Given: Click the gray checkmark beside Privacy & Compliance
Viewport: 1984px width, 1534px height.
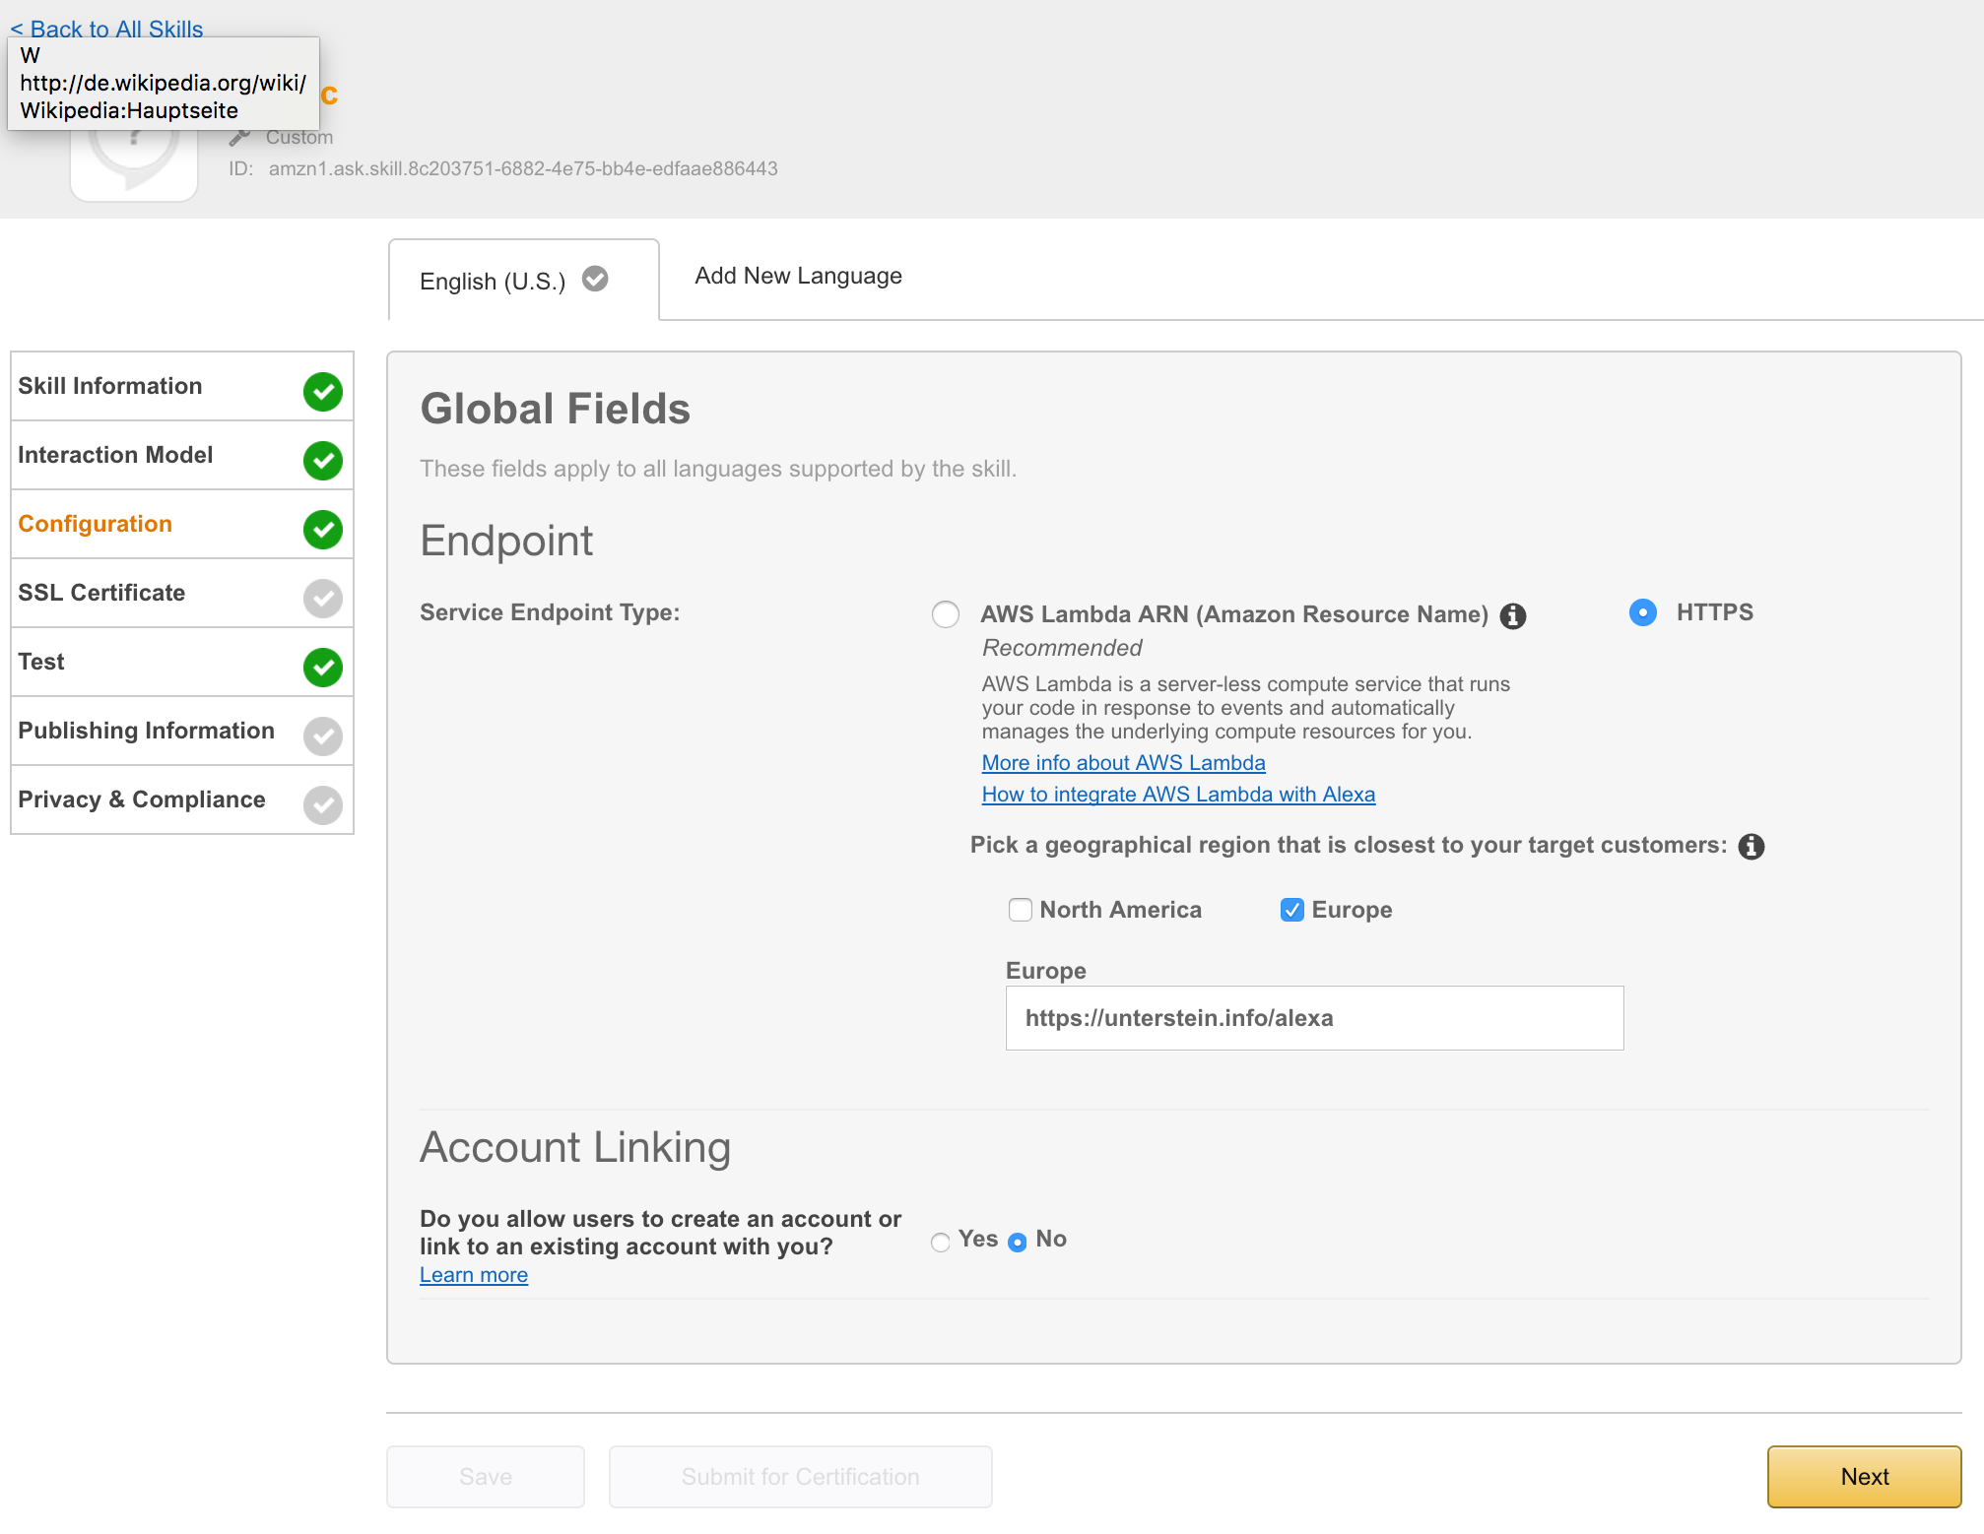Looking at the screenshot, I should click(323, 805).
